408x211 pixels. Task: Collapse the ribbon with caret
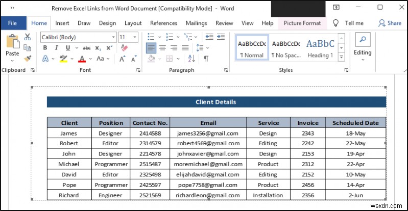click(405, 70)
